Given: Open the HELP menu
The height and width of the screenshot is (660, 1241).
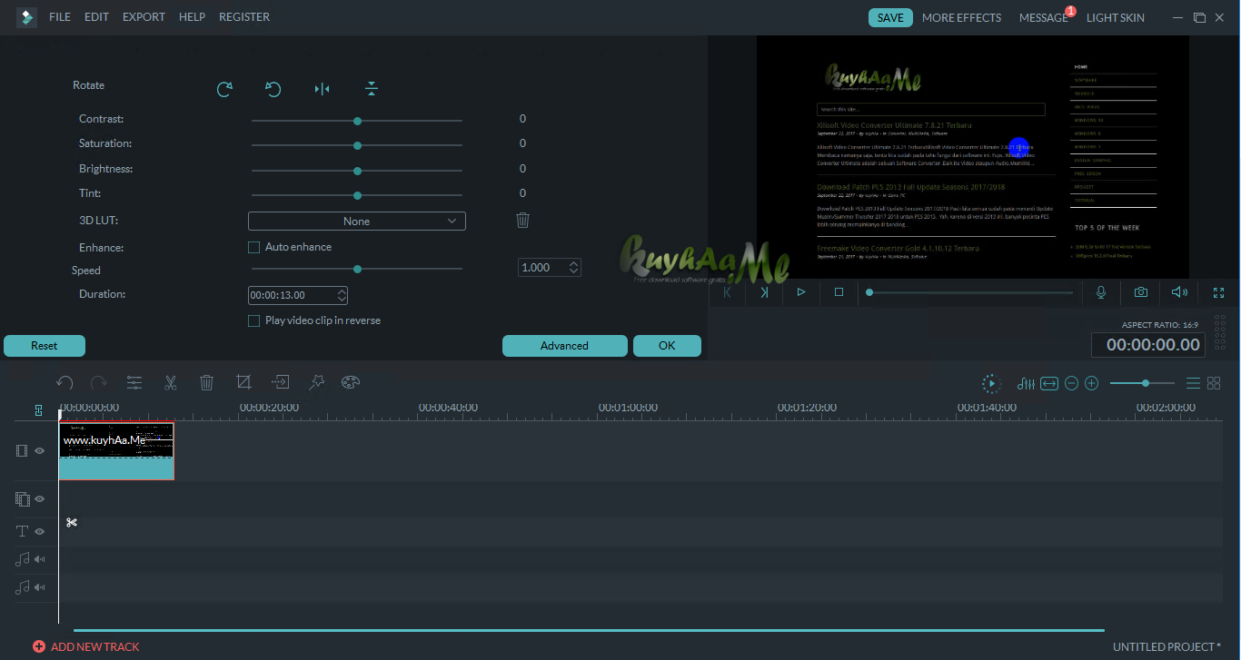Looking at the screenshot, I should click(x=193, y=17).
